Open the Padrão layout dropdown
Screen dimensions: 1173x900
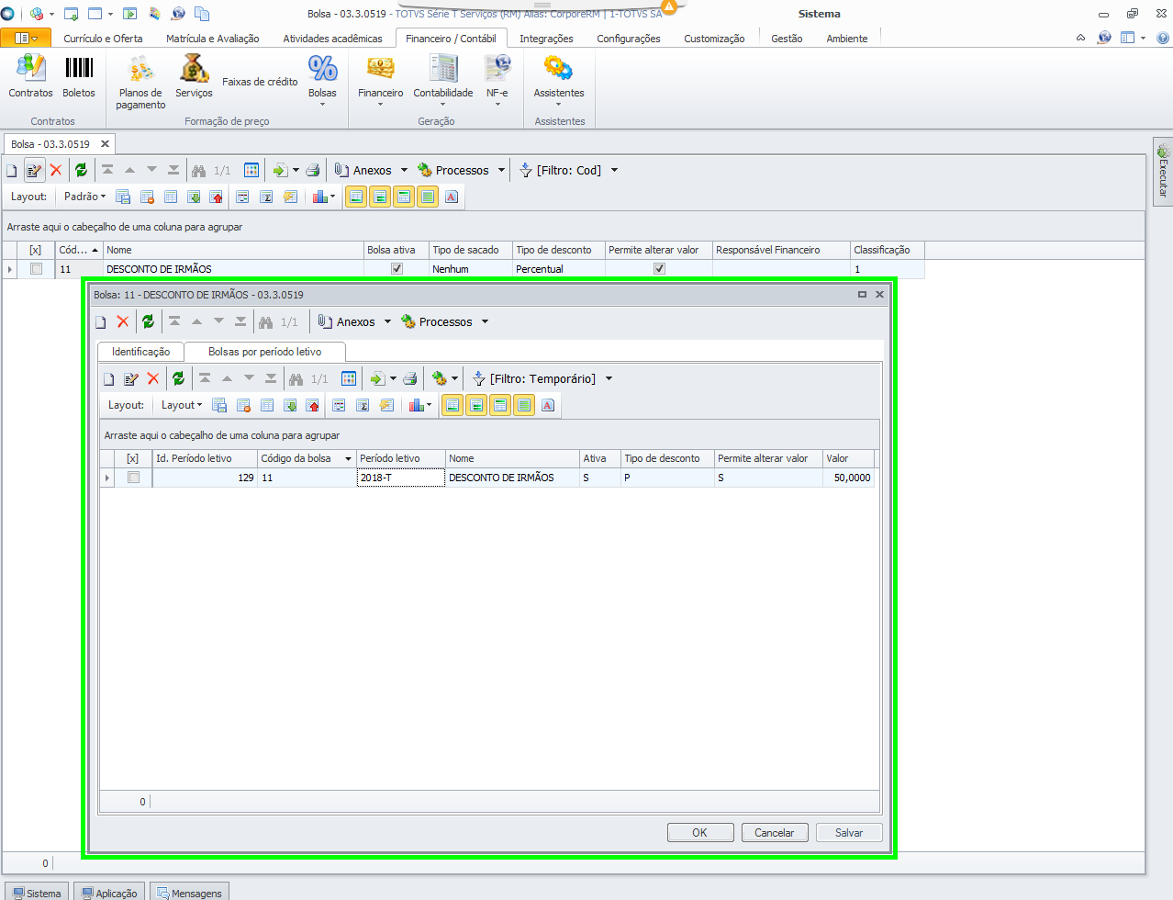[x=84, y=197]
